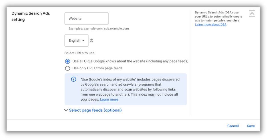Click the "Select URLs to use" label

79,53
